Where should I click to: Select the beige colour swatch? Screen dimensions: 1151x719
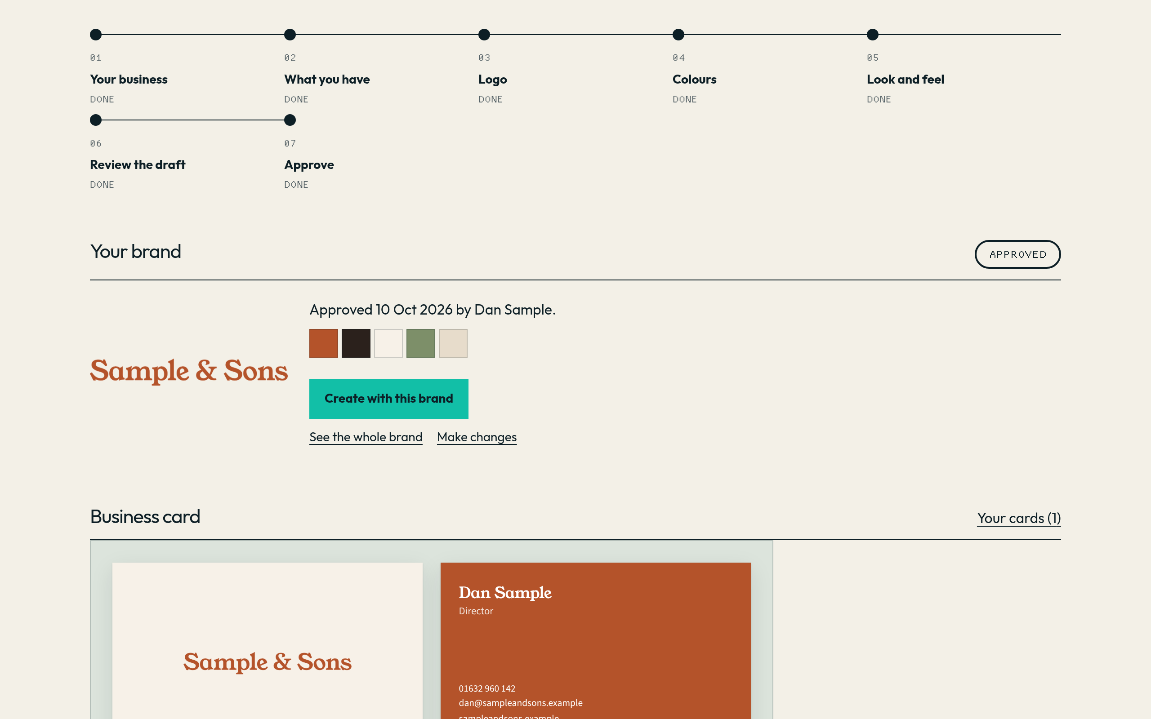coord(453,343)
